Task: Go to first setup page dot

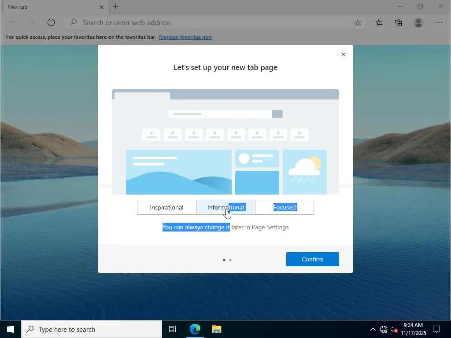Action: pyautogui.click(x=224, y=260)
